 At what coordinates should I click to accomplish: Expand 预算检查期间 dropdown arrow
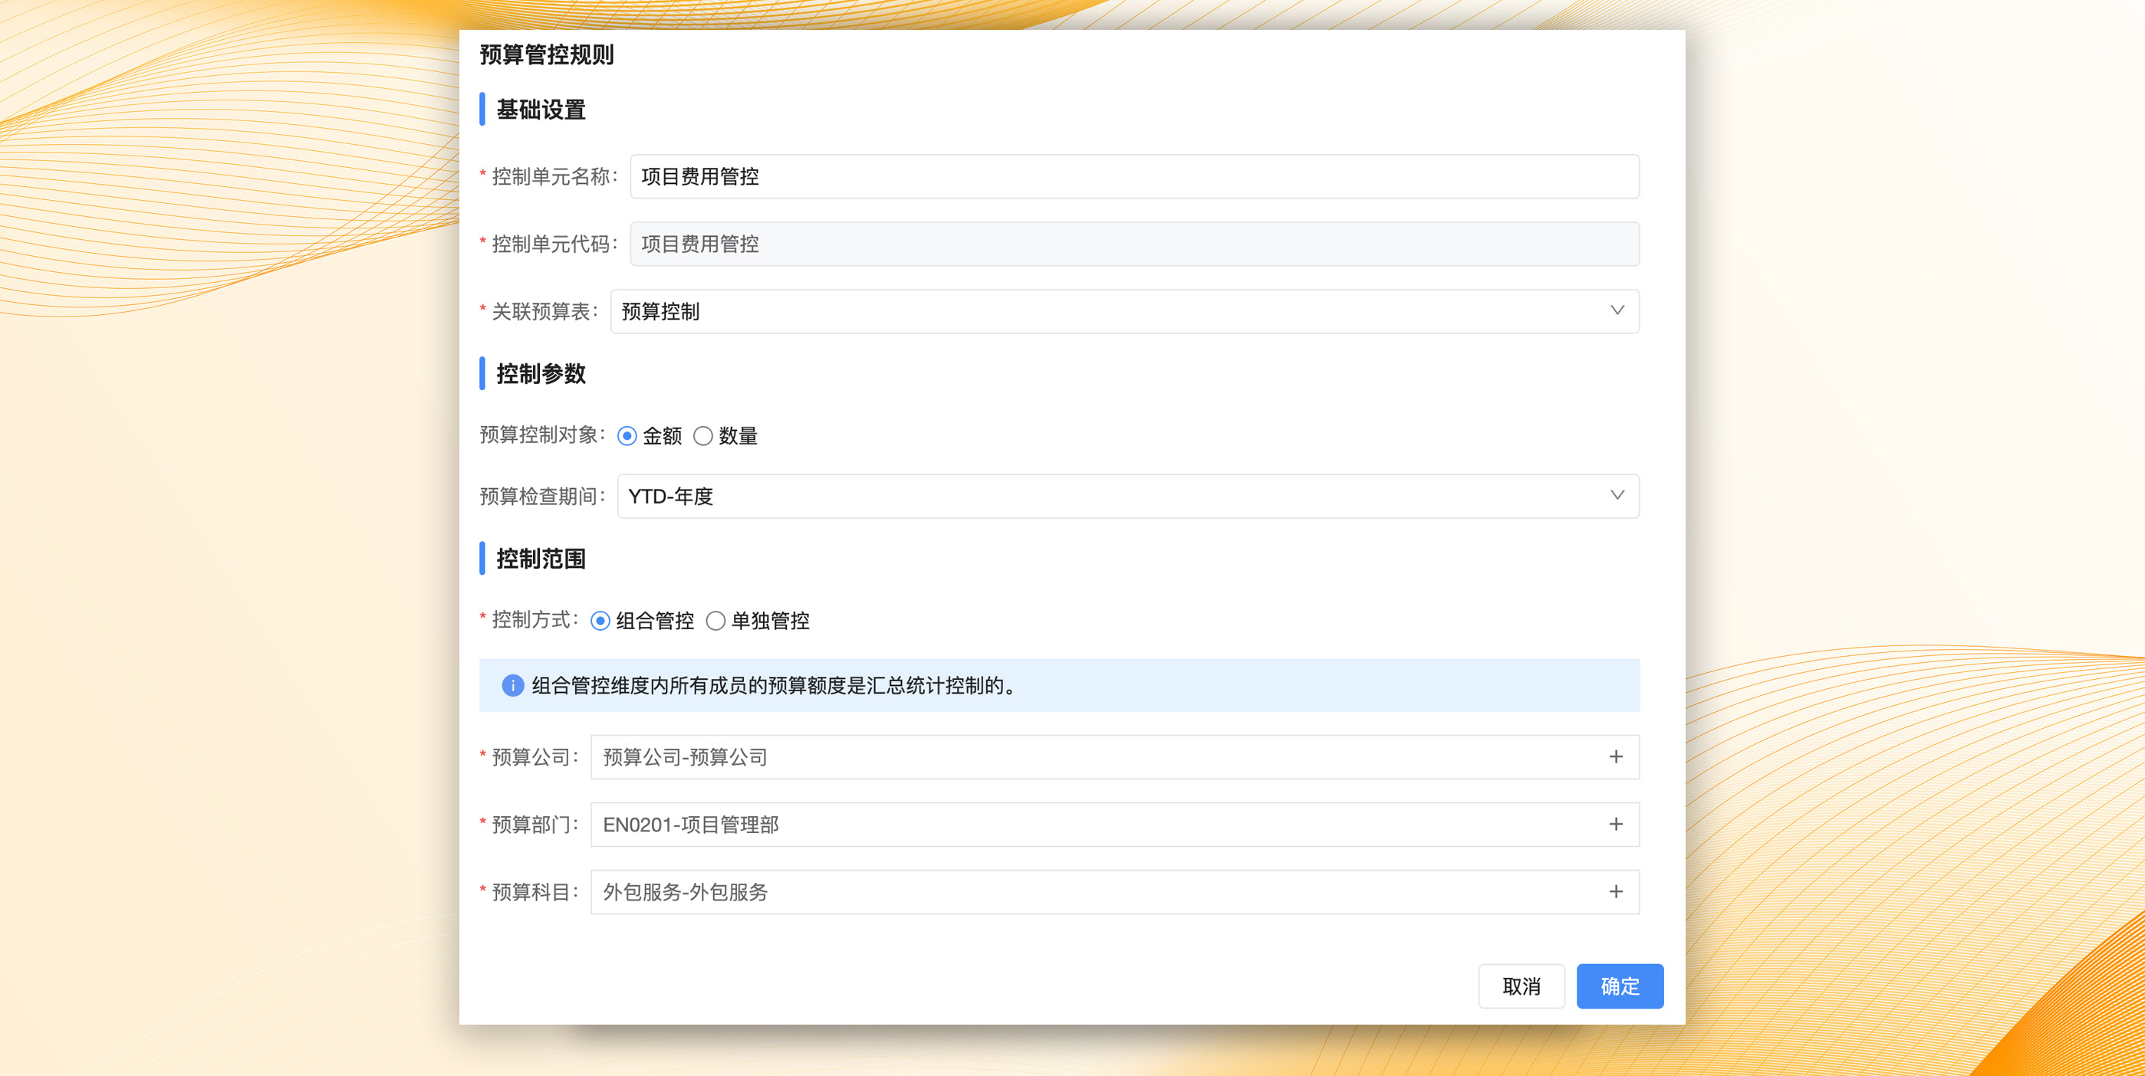(1617, 495)
